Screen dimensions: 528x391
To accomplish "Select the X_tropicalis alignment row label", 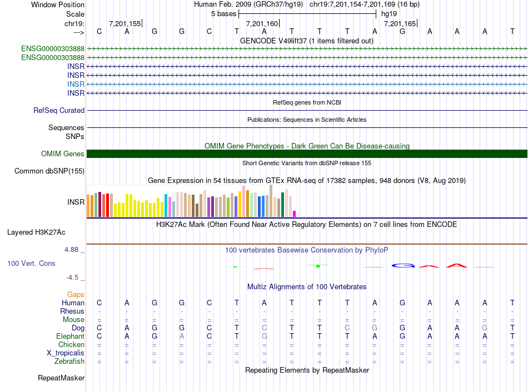I will coord(66,353).
